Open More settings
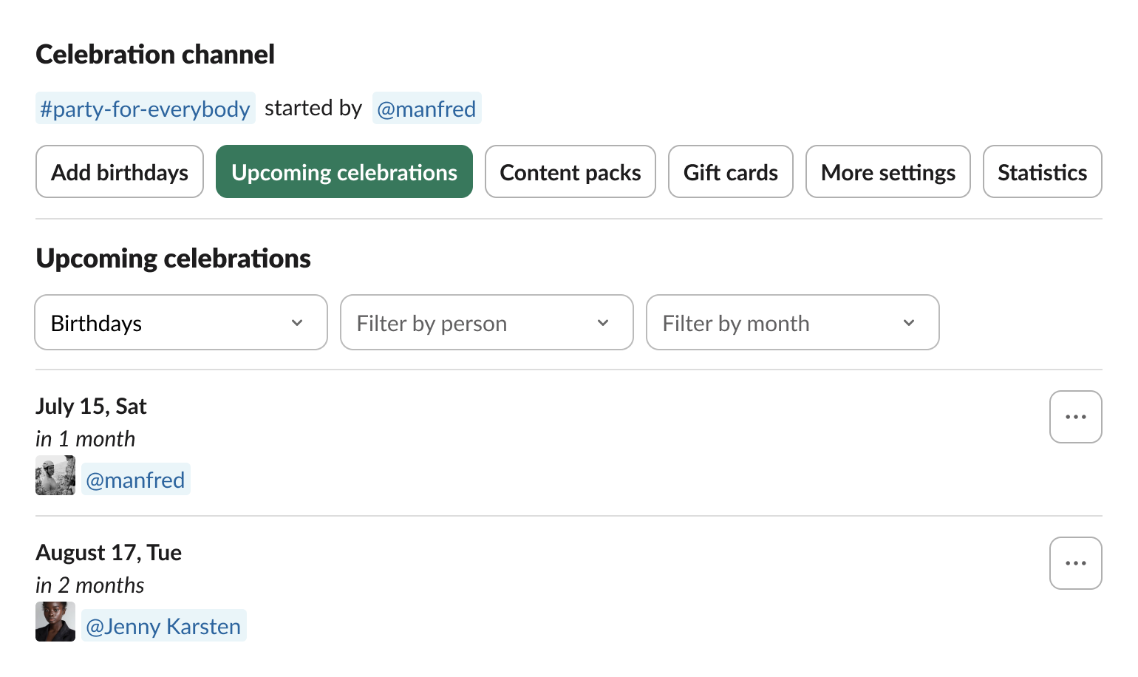 pyautogui.click(x=888, y=171)
